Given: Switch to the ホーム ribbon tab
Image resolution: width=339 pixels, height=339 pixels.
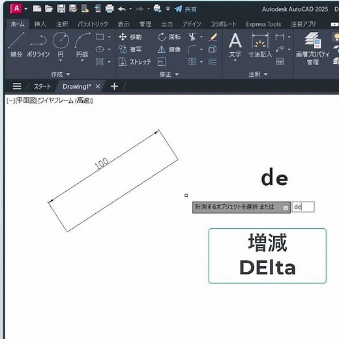Looking at the screenshot, I should pos(18,24).
